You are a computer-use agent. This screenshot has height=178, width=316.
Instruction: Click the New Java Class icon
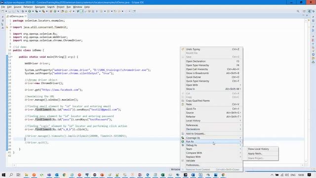(x=55, y=11)
